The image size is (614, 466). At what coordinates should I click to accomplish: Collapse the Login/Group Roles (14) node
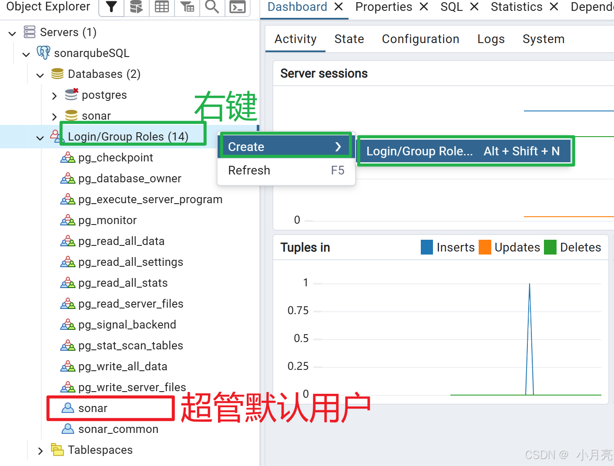click(x=40, y=137)
